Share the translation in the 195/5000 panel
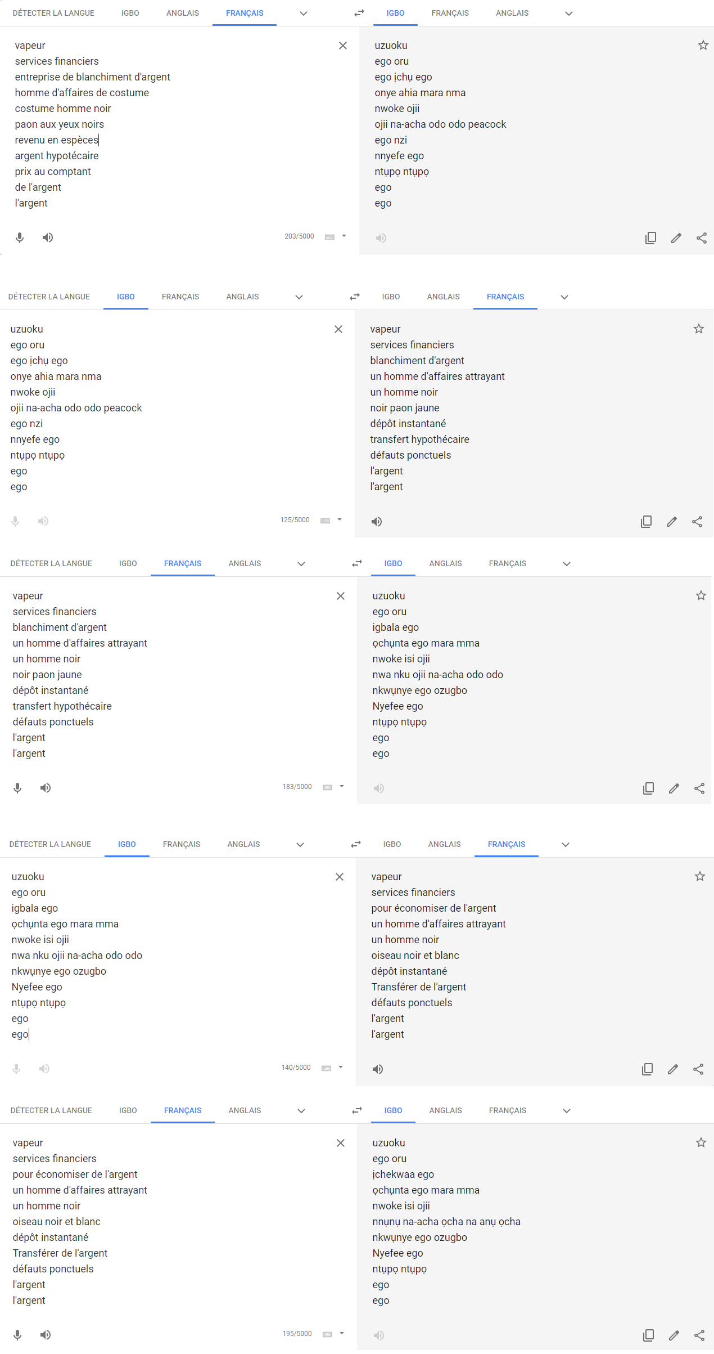 (x=699, y=1335)
